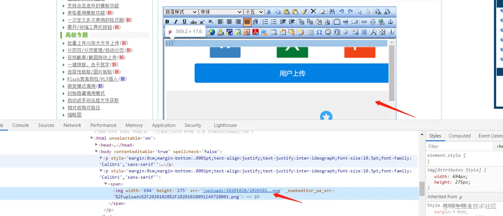The image size is (503, 216).
Task: Switch to the Performance tab
Action: (x=103, y=125)
